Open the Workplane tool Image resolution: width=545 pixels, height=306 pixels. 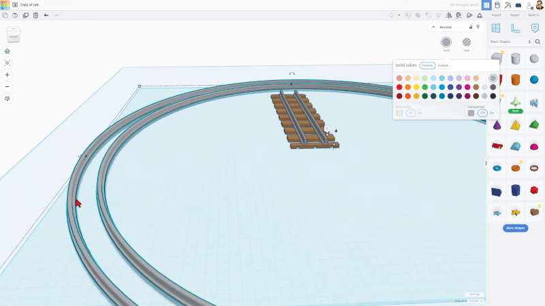[496, 28]
